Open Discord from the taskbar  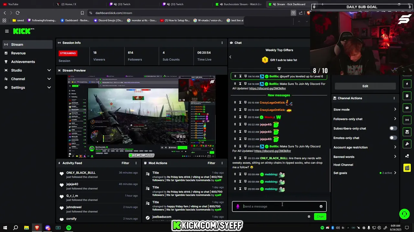coord(48,228)
